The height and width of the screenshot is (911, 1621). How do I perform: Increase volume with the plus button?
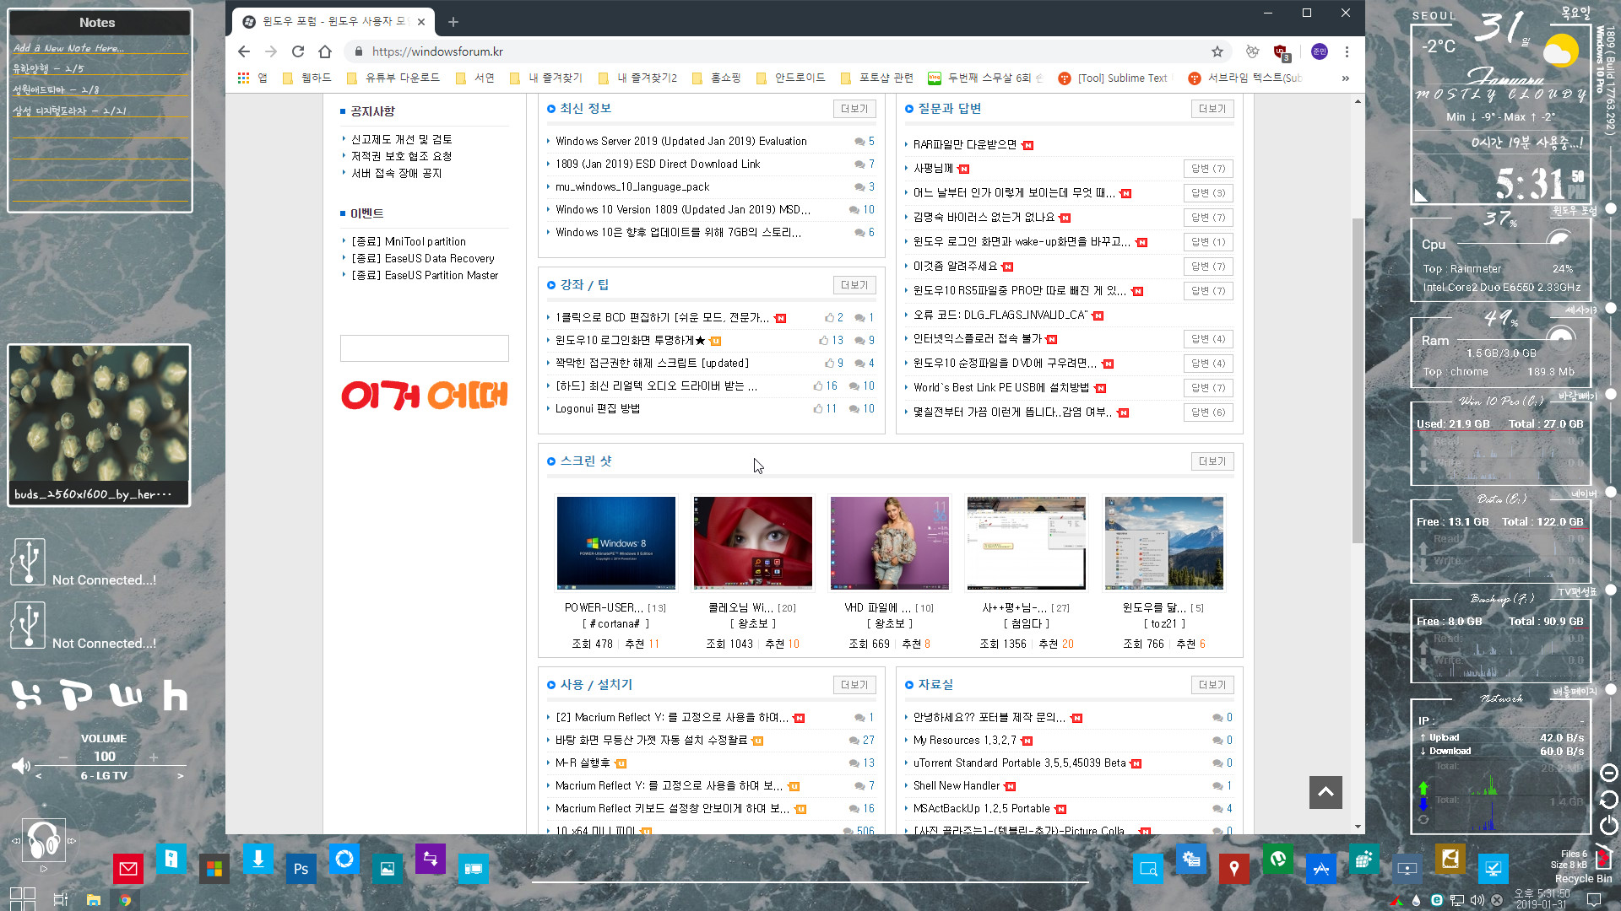(154, 757)
